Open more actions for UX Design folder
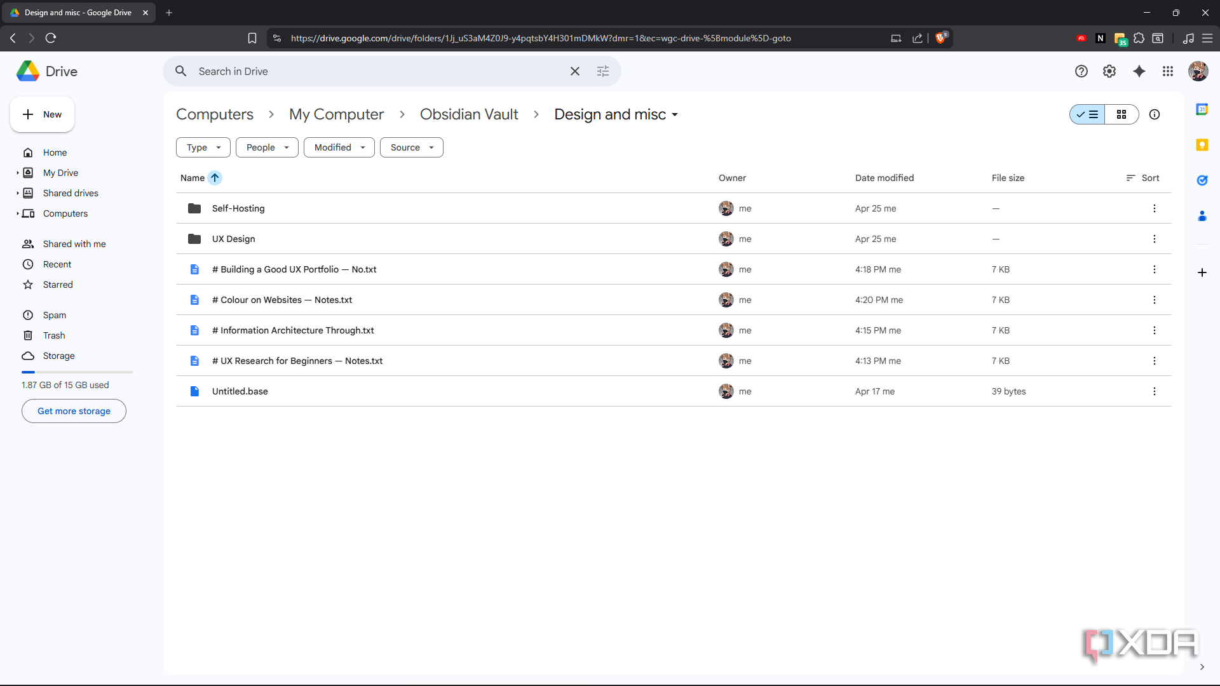Screen dimensions: 1220x686 1155,239
